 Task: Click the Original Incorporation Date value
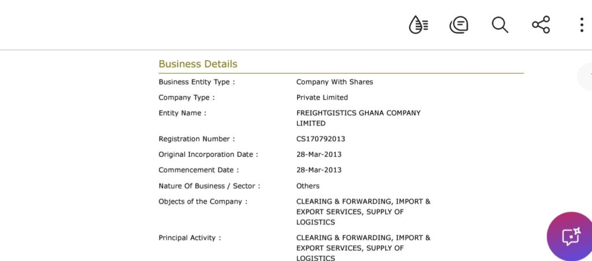click(x=319, y=155)
